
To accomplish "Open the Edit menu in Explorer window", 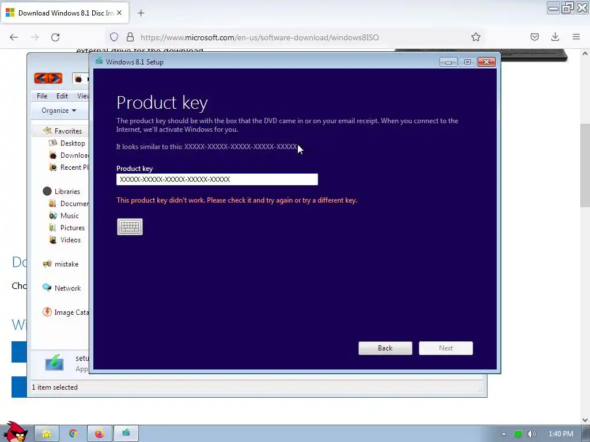I will (62, 96).
